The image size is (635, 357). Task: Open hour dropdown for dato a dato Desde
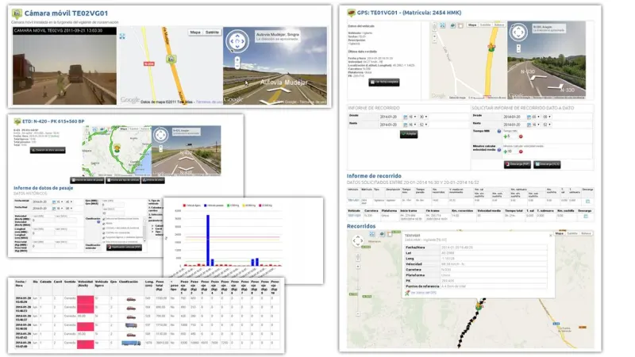[x=536, y=117]
